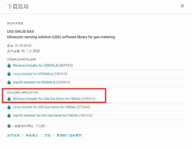Open the 文档 link
Image resolution: width=192 pixels, height=149 pixels.
pos(47,135)
